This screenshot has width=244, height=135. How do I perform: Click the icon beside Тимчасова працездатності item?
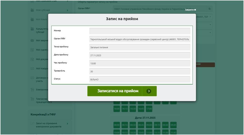point(32,99)
